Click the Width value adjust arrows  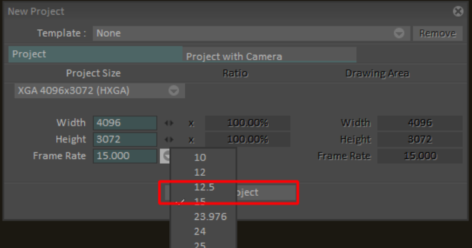(x=169, y=123)
